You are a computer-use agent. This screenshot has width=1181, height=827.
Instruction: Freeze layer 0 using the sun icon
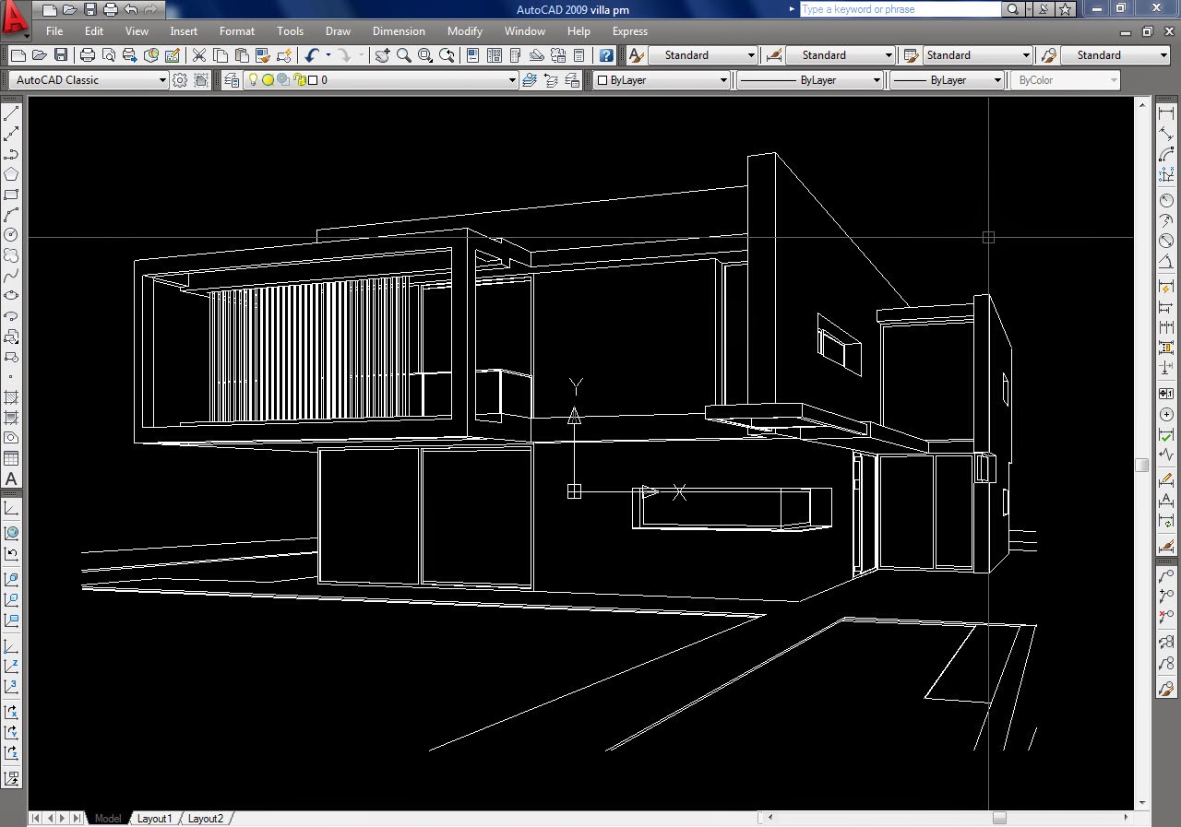click(268, 80)
